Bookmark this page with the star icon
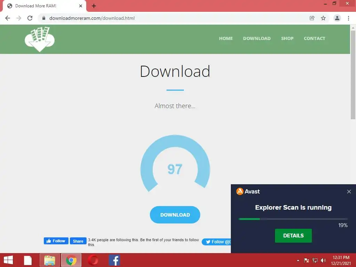Image resolution: width=356 pixels, height=267 pixels. 323,18
